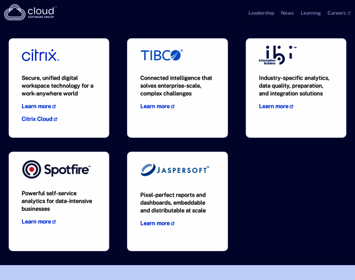Viewport: 355px width, 280px height.
Task: Click the Citrix logo
Action: click(x=41, y=55)
